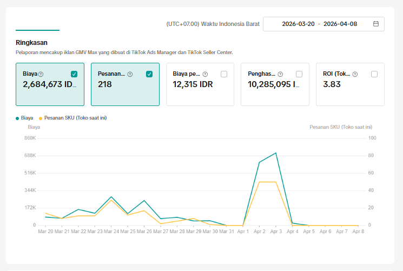Click the Apr 2 axis label
The width and height of the screenshot is (403, 271).
[259, 232]
